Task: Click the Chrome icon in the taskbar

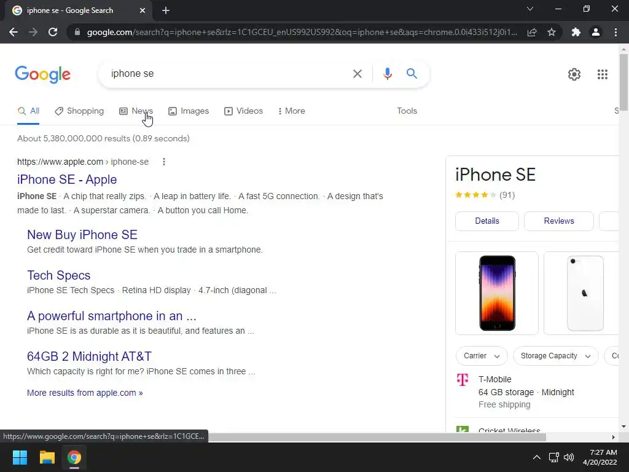Action: (74, 457)
